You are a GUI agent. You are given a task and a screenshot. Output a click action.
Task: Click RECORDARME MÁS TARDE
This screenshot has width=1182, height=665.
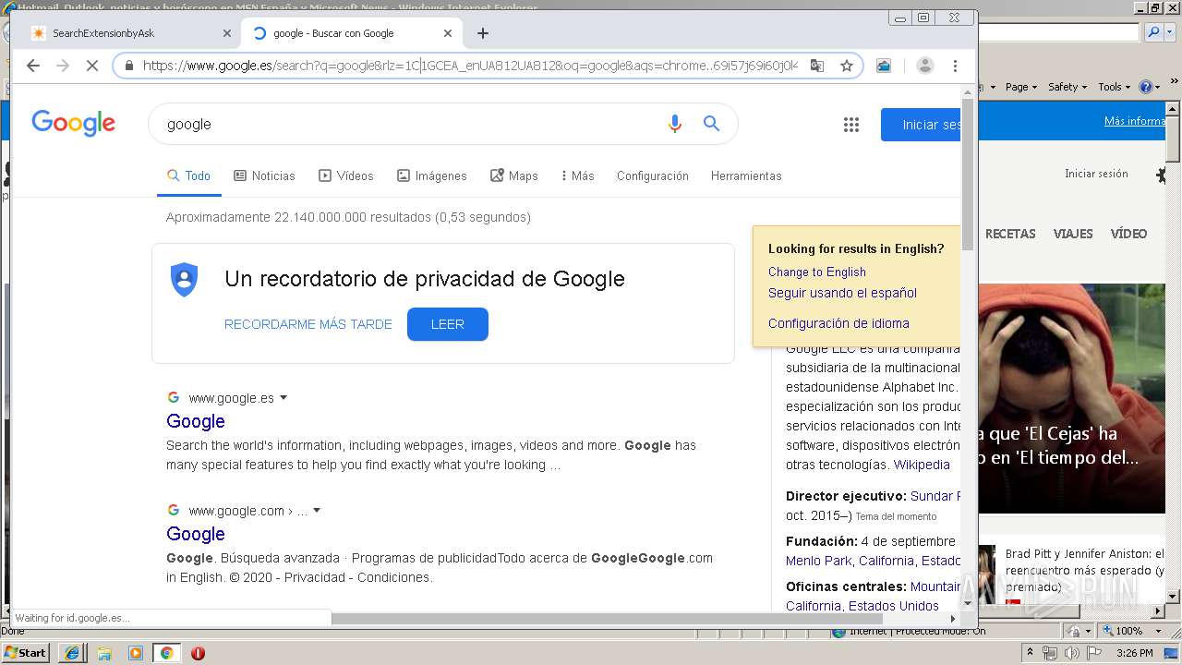point(308,324)
